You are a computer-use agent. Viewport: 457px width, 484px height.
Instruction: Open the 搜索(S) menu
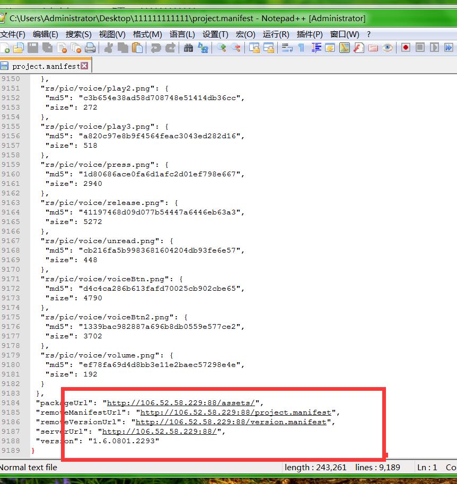click(78, 34)
